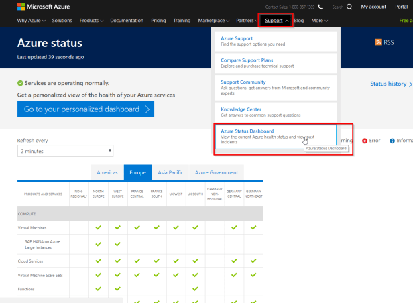Open the More navigation dropdown
Viewport: 413px width, 303px height.
[x=320, y=21]
